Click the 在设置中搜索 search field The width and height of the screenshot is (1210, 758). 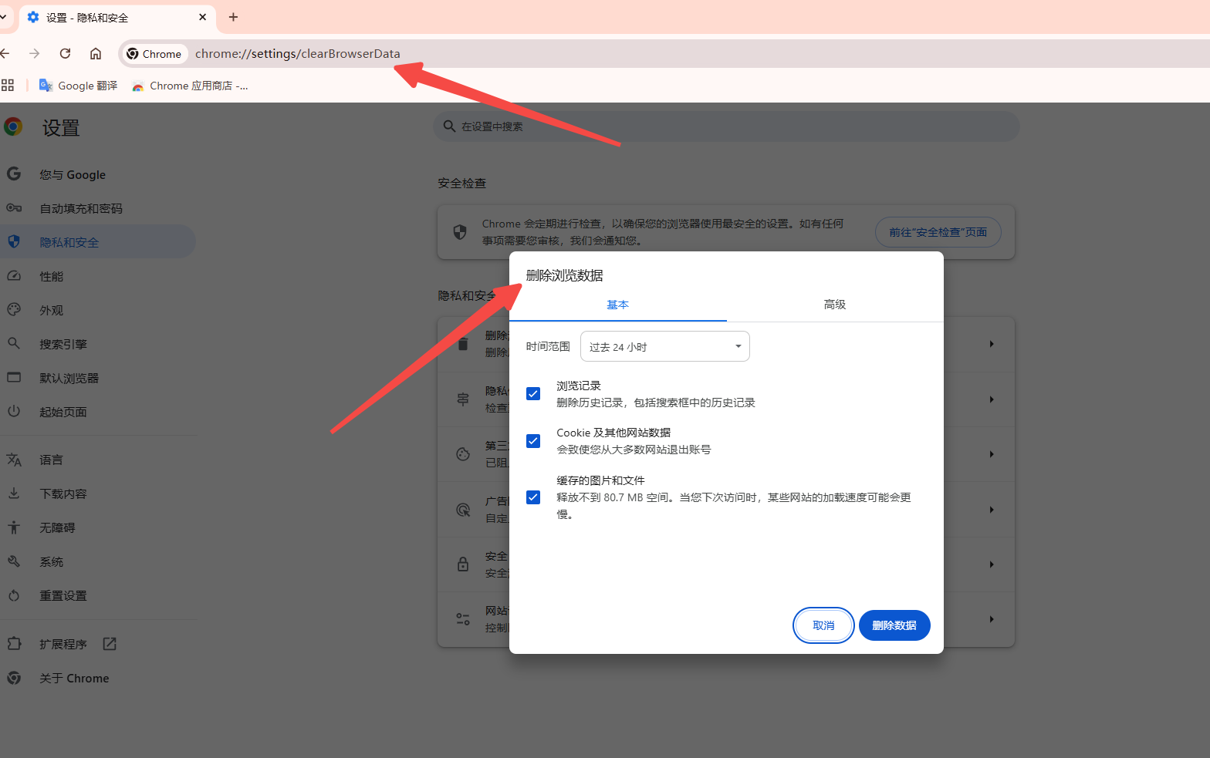726,126
